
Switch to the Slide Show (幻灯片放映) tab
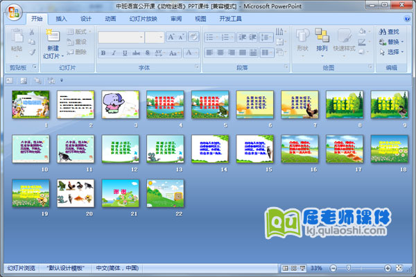pyautogui.click(x=144, y=19)
